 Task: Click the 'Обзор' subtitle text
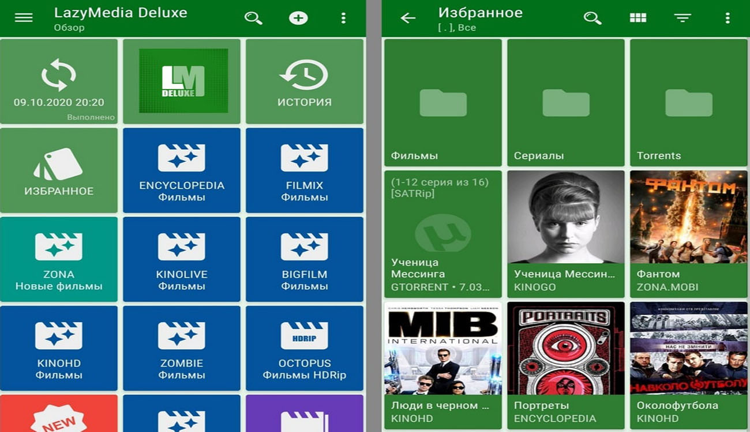click(x=69, y=28)
